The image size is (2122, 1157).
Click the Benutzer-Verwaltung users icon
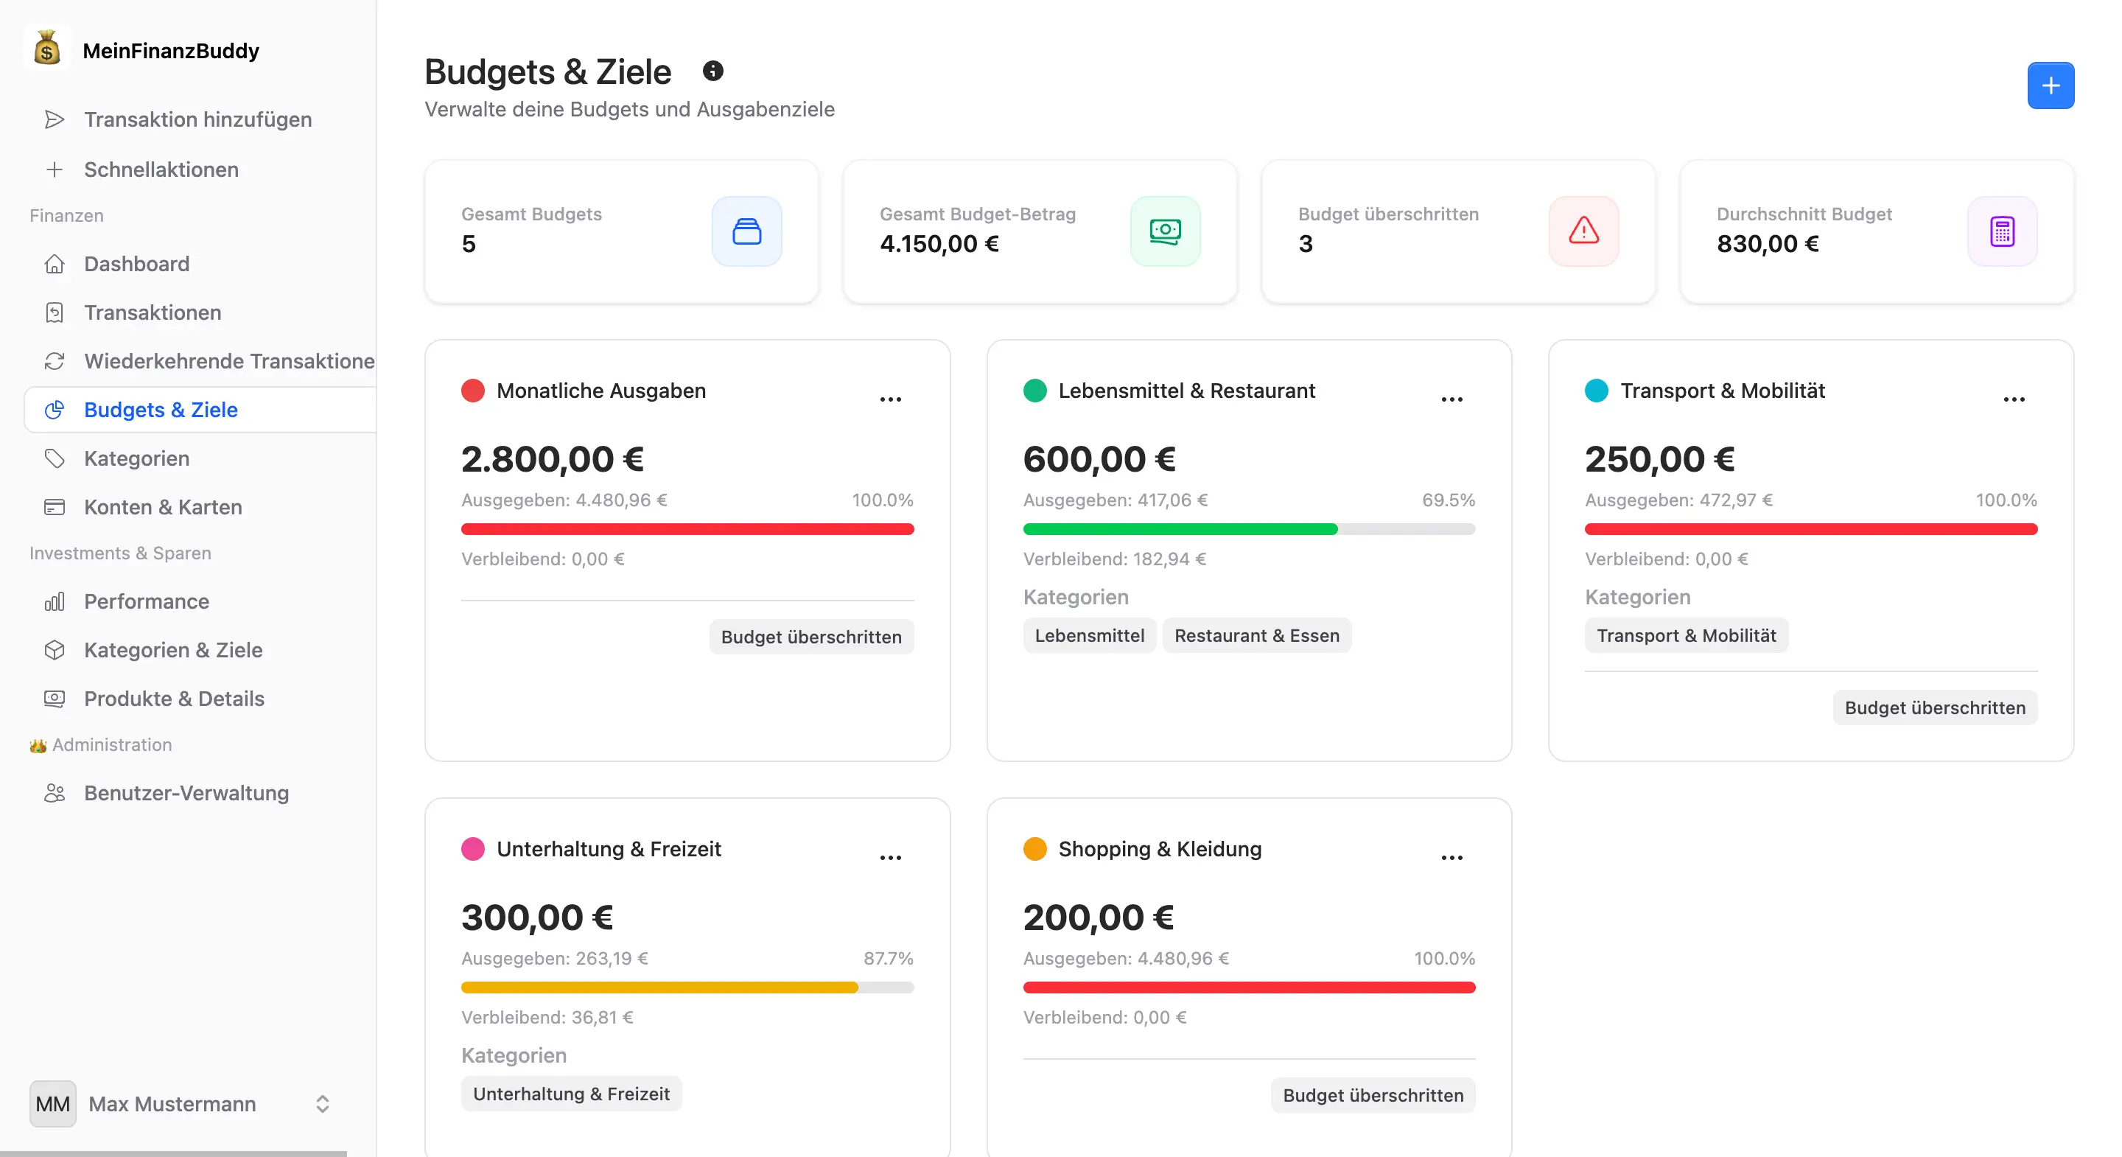coord(55,793)
